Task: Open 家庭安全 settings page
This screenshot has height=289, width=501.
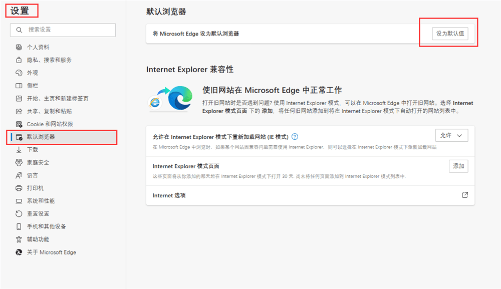Action: tap(38, 162)
